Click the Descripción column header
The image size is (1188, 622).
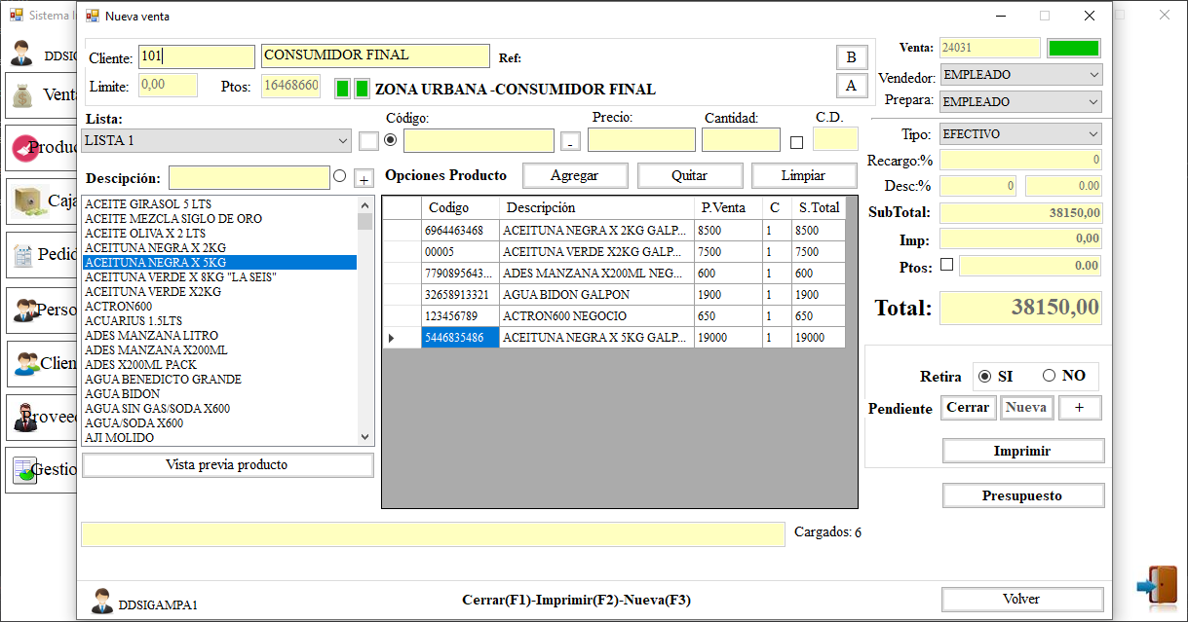[x=596, y=207]
